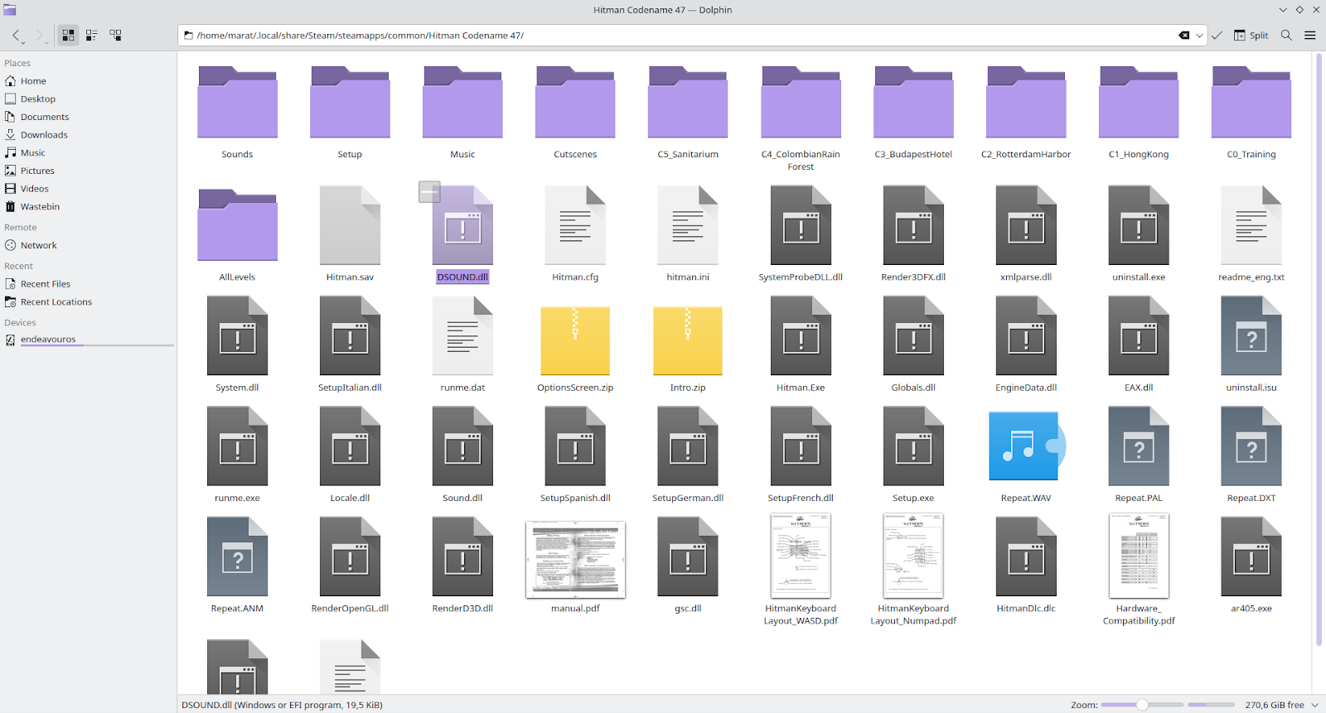The width and height of the screenshot is (1326, 713).
Task: Select the Setup.exe file
Action: (913, 446)
